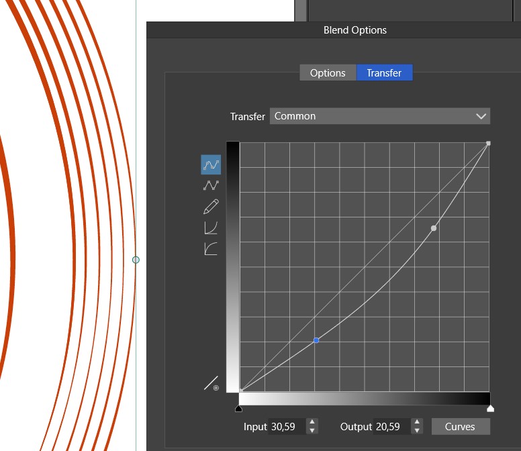
Task: Select the smooth curve mode tool
Action: (x=211, y=164)
